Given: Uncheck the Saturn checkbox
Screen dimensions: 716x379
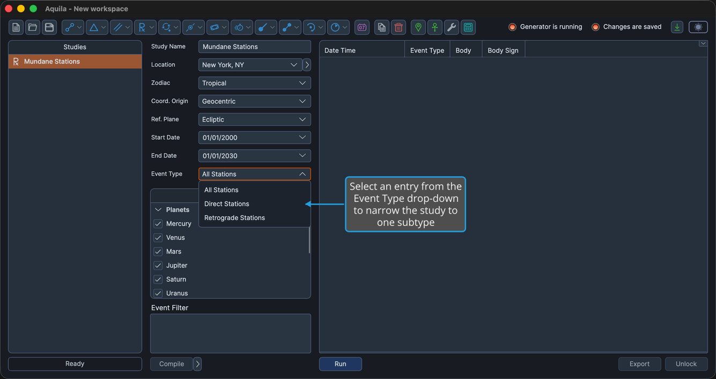Looking at the screenshot, I should (x=158, y=279).
